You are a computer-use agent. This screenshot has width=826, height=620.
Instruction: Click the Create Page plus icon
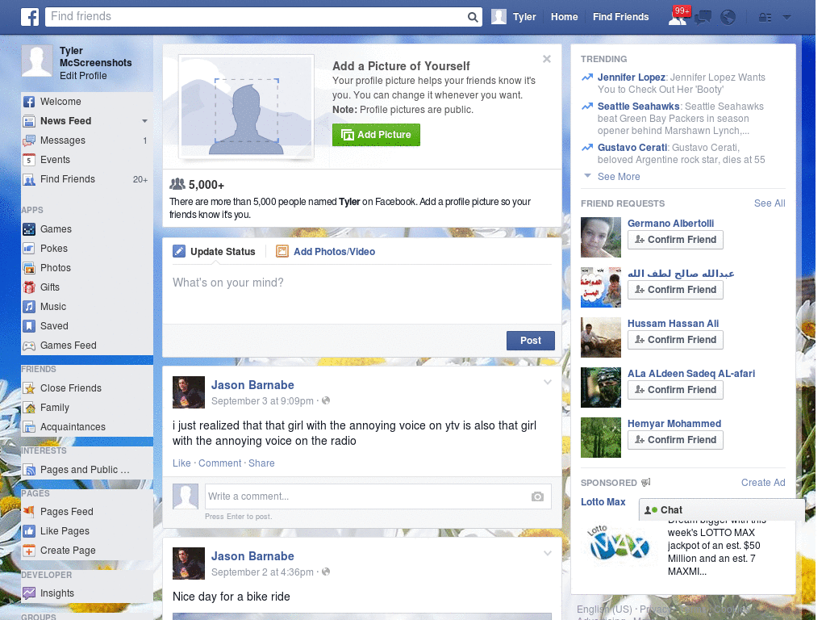[x=29, y=551]
